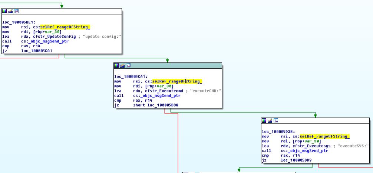Viewport: 373px width, 173px height.
Task: Follow jz target loc_100005CA1 operand
Action: tap(37, 51)
